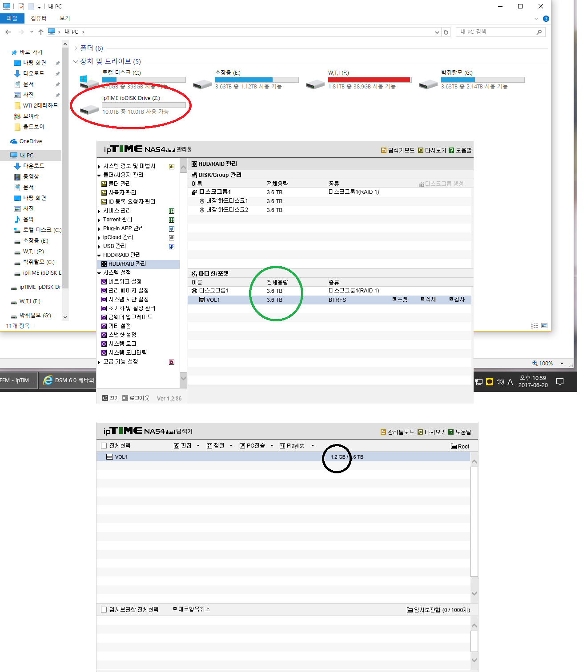Open 펌웨어 업그레이드 in the NAS tree
Screen dimensions: 587x672
(127, 317)
